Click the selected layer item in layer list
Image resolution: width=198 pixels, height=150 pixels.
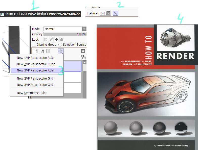(72, 66)
